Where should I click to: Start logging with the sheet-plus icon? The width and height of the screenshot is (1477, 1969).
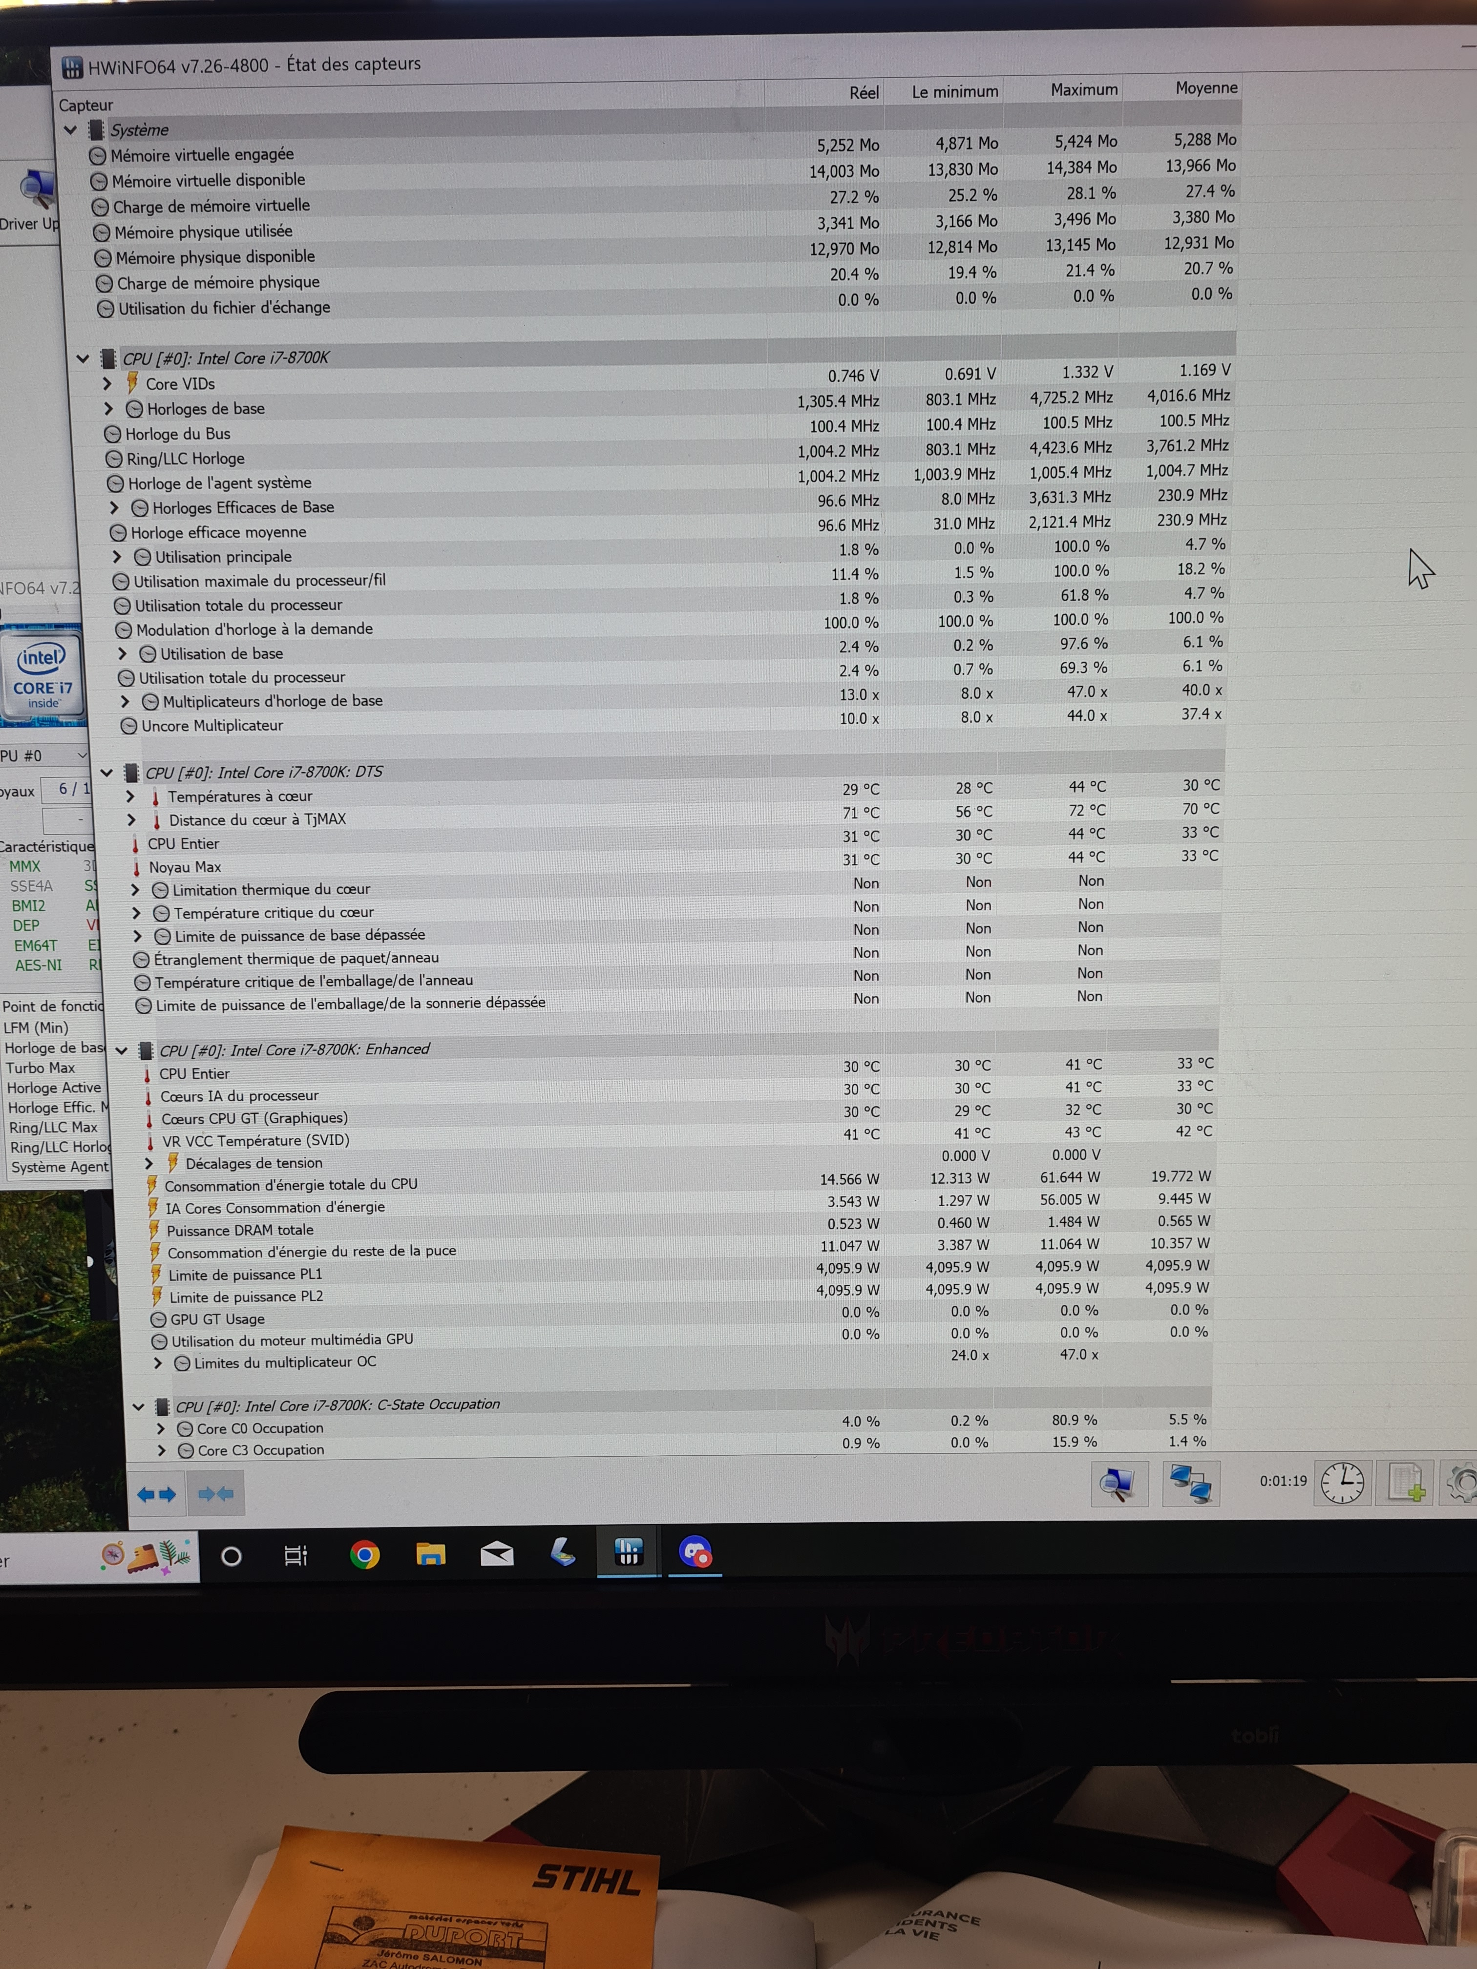[1406, 1483]
